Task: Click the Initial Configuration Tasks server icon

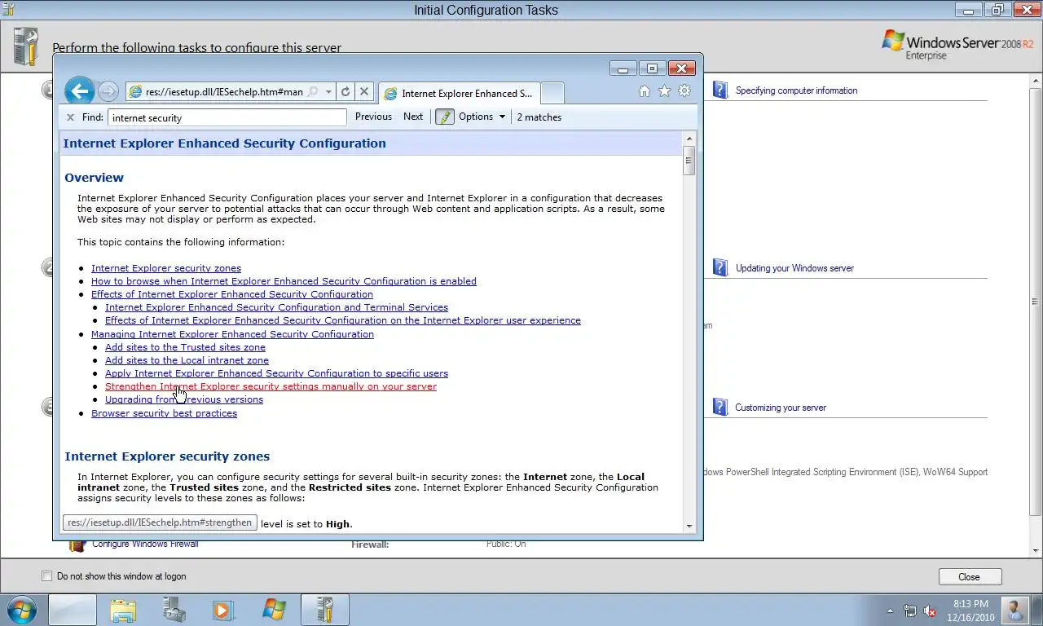Action: (x=26, y=46)
